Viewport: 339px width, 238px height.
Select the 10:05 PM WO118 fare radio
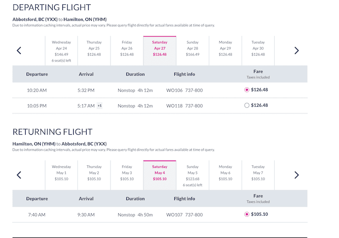point(247,105)
